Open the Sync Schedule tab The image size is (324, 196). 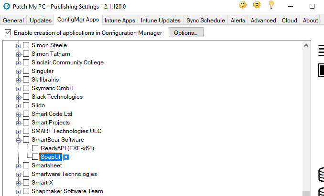click(x=205, y=21)
